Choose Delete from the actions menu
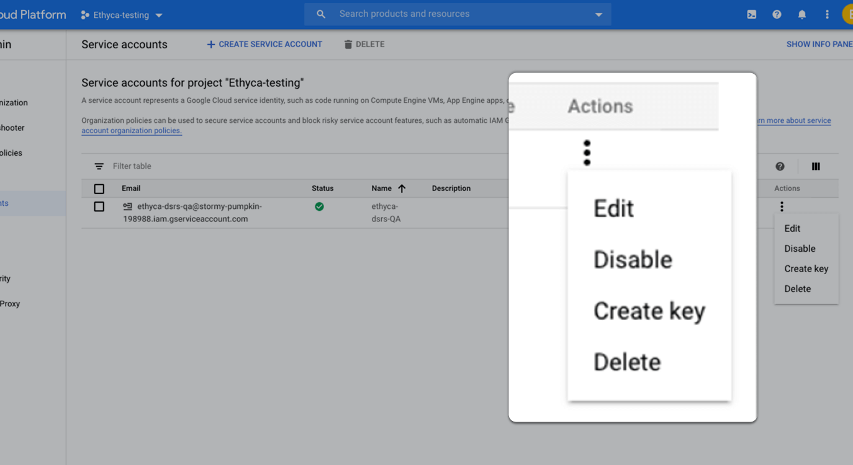The height and width of the screenshot is (465, 853). 797,289
